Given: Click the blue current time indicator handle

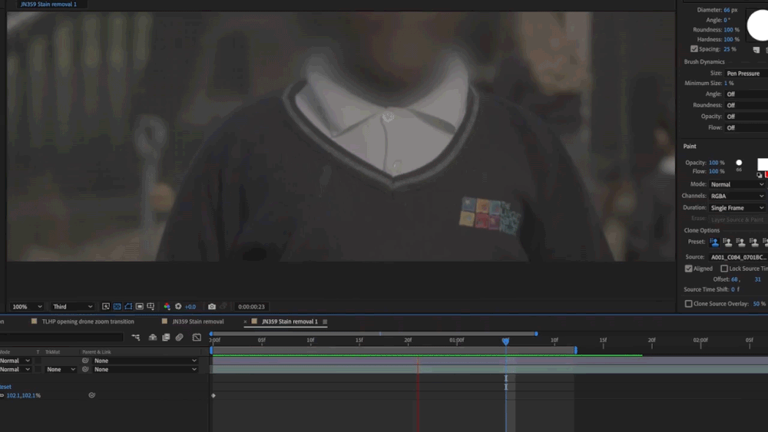Looking at the screenshot, I should (505, 341).
